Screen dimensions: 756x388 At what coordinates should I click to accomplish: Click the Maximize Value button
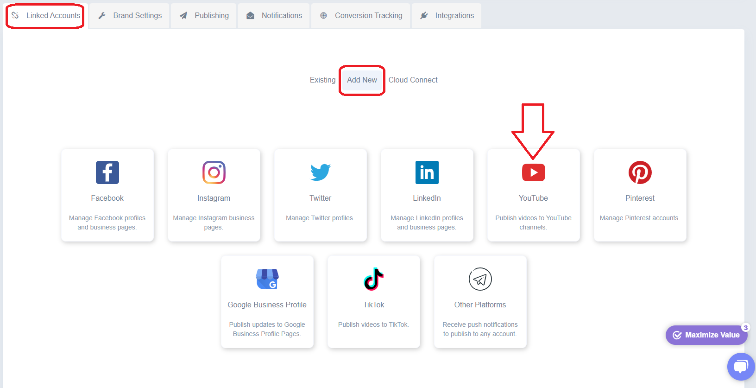(x=707, y=335)
